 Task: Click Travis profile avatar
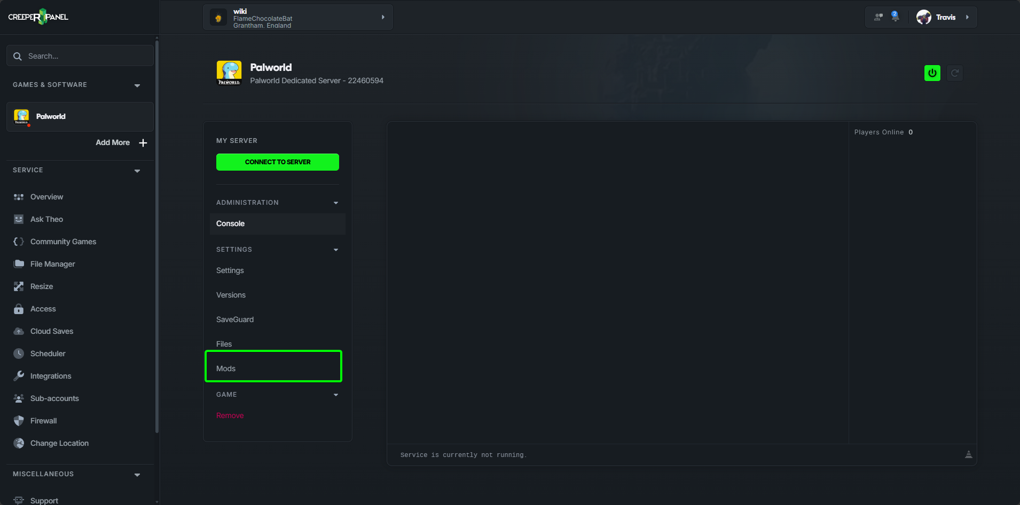[x=924, y=17]
